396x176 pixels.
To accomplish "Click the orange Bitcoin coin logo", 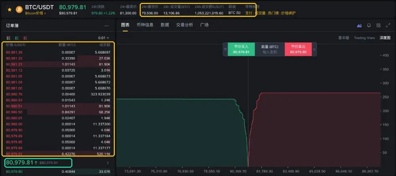I will pyautogui.click(x=19, y=9).
